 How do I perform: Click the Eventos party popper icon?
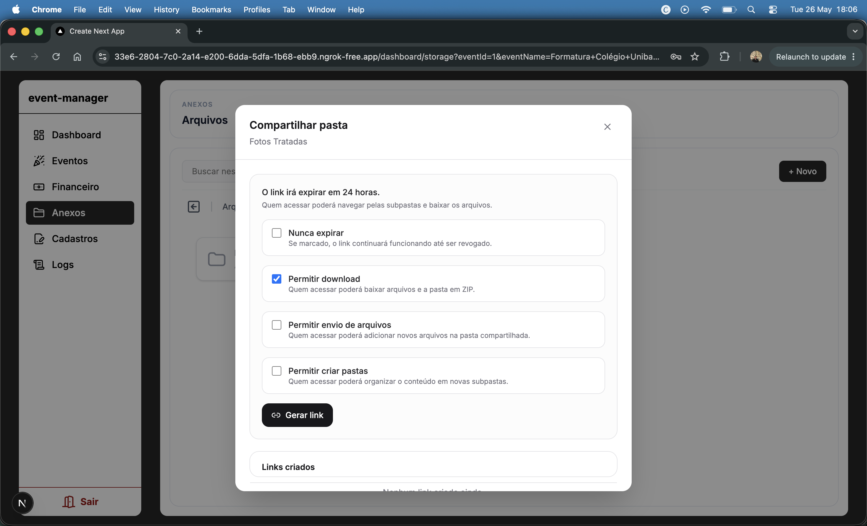[x=39, y=161]
